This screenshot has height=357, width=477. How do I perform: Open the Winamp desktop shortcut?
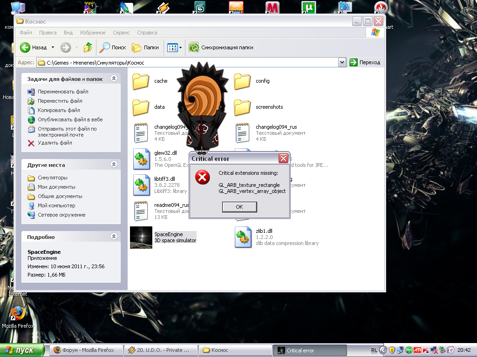coord(163,7)
